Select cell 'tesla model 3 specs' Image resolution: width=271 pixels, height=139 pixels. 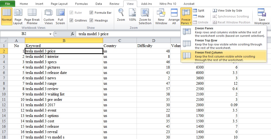click(x=64, y=62)
